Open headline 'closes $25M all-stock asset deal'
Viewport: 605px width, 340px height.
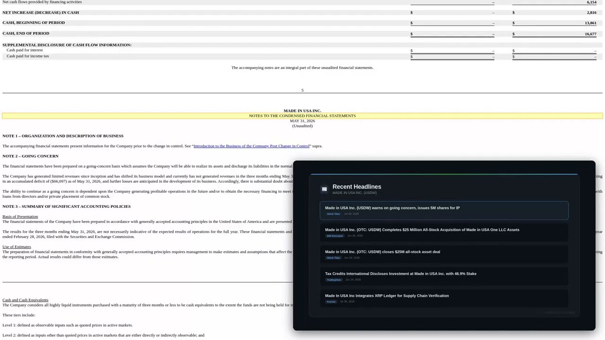point(444,254)
